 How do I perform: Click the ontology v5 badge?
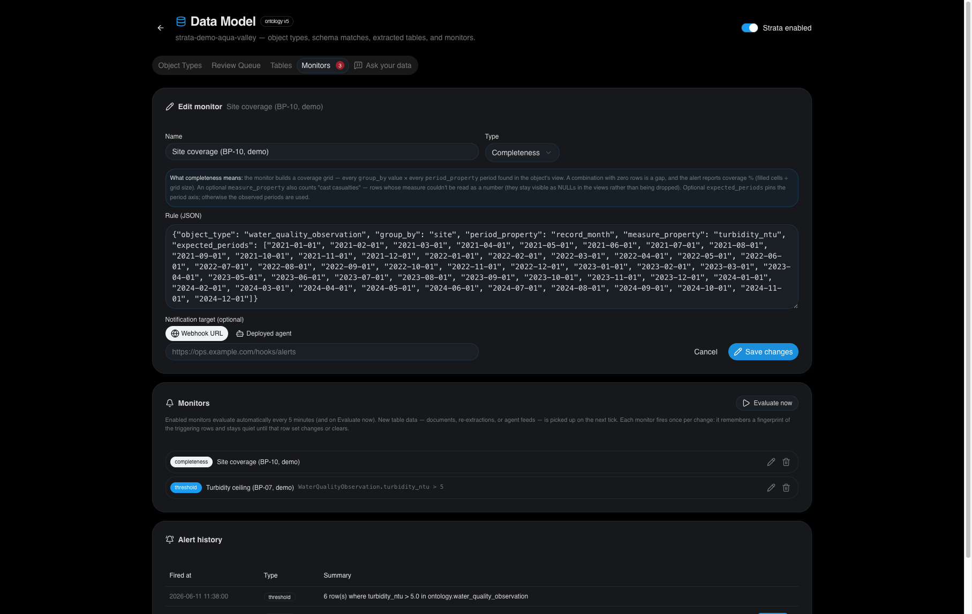(277, 21)
